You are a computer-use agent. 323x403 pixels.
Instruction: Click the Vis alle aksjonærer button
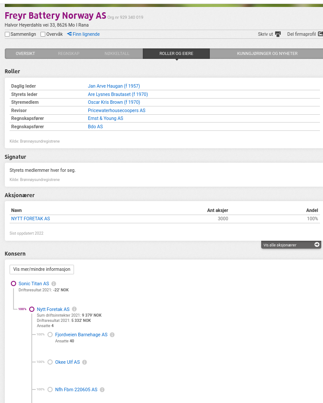(291, 245)
